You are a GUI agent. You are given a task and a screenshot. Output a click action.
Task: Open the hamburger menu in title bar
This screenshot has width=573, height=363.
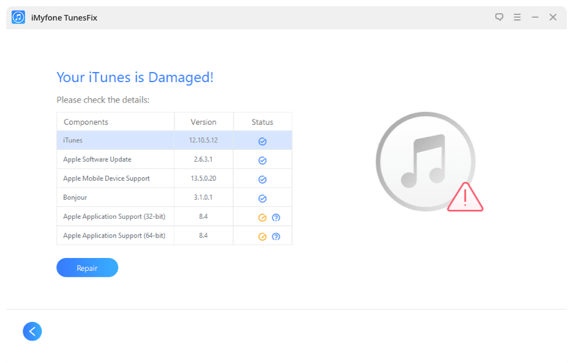click(517, 17)
